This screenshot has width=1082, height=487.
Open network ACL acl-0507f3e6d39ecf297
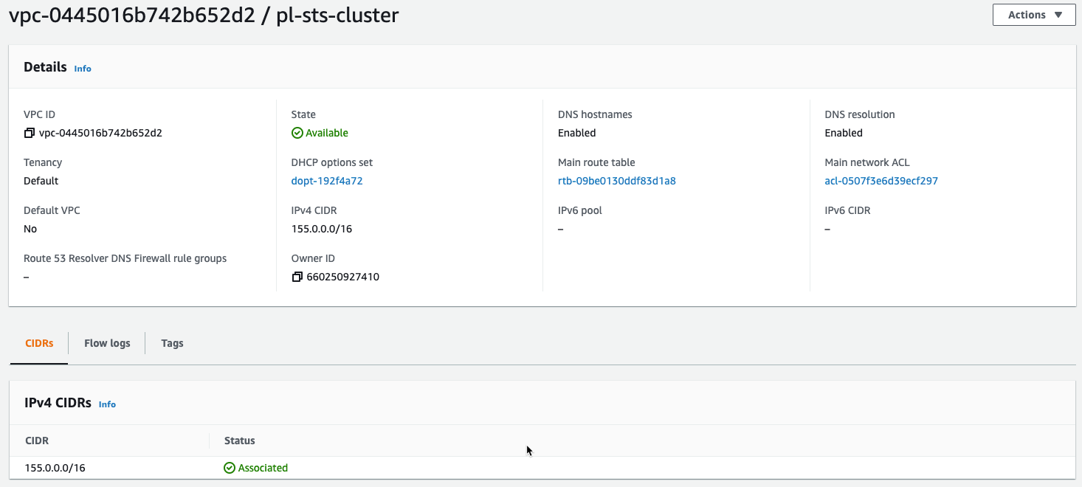[x=881, y=181]
